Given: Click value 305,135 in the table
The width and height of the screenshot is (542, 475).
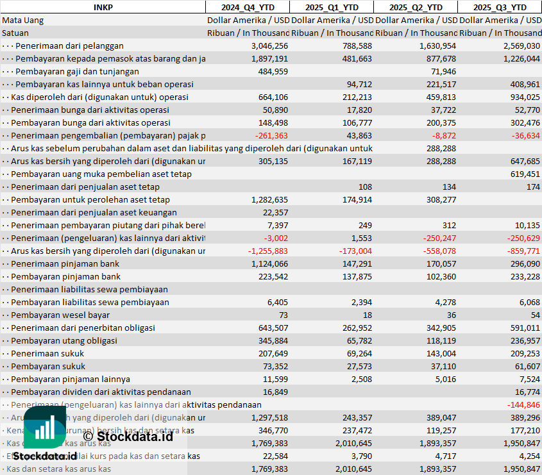Looking at the screenshot, I should [273, 162].
